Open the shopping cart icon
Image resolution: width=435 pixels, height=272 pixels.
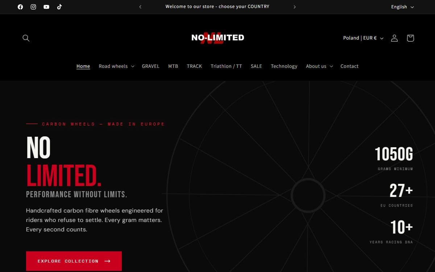(410, 38)
